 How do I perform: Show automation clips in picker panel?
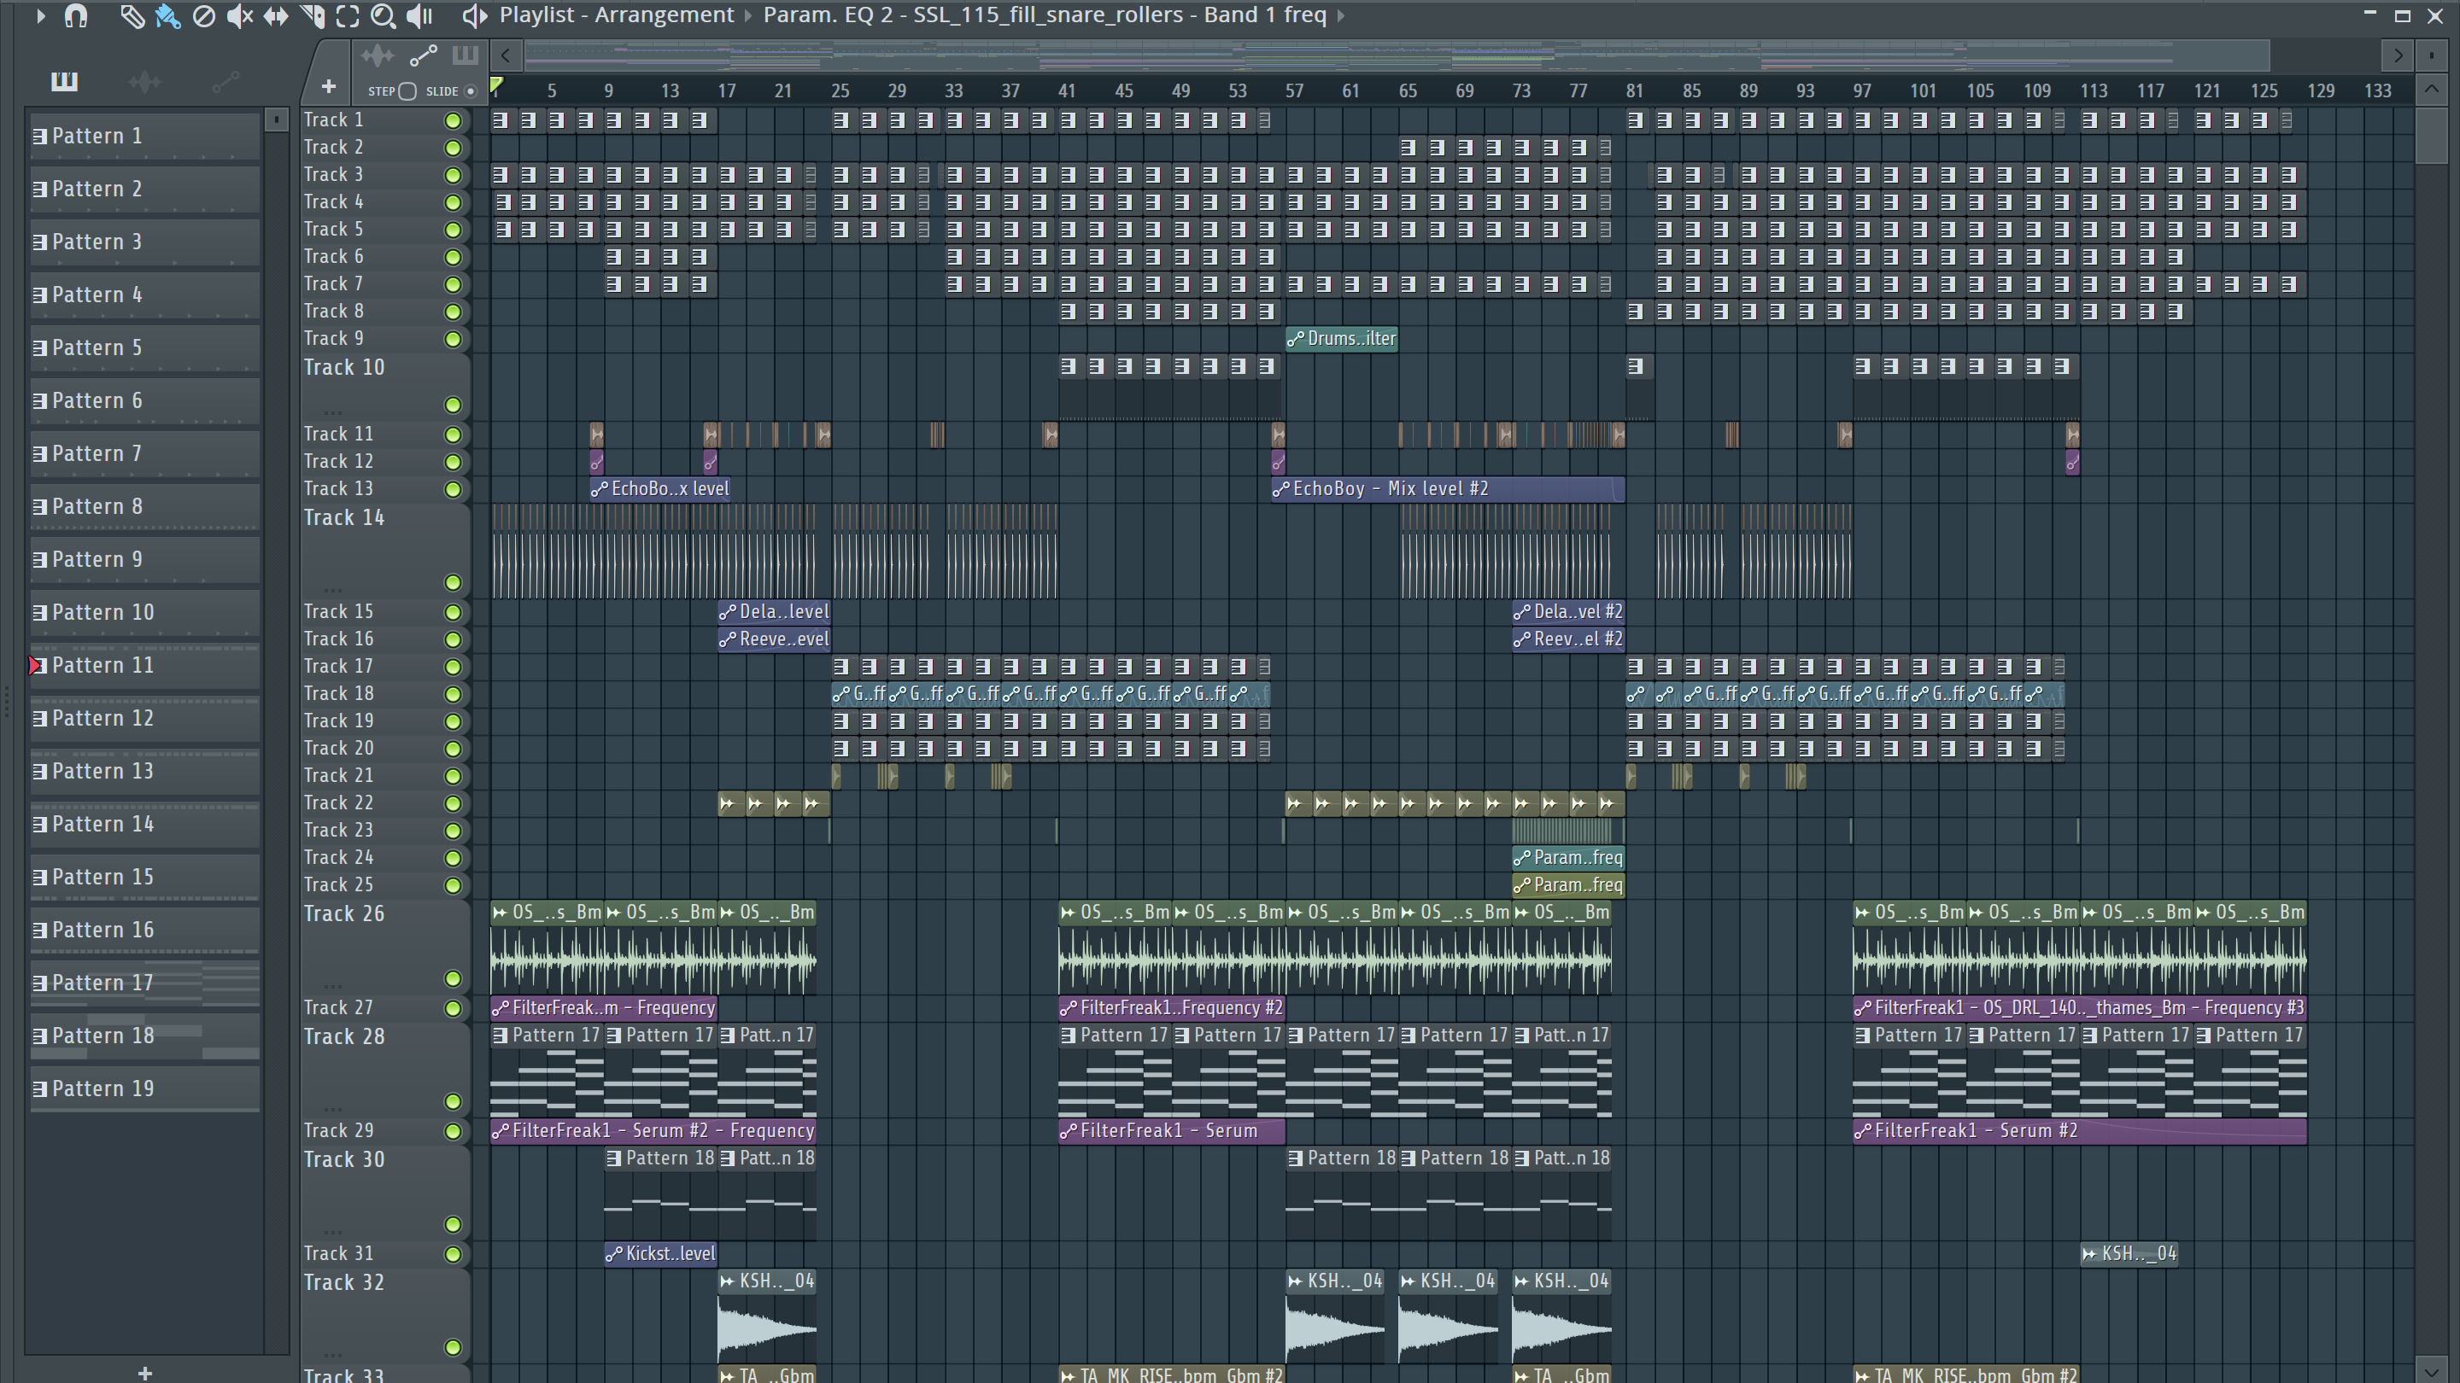coord(225,82)
